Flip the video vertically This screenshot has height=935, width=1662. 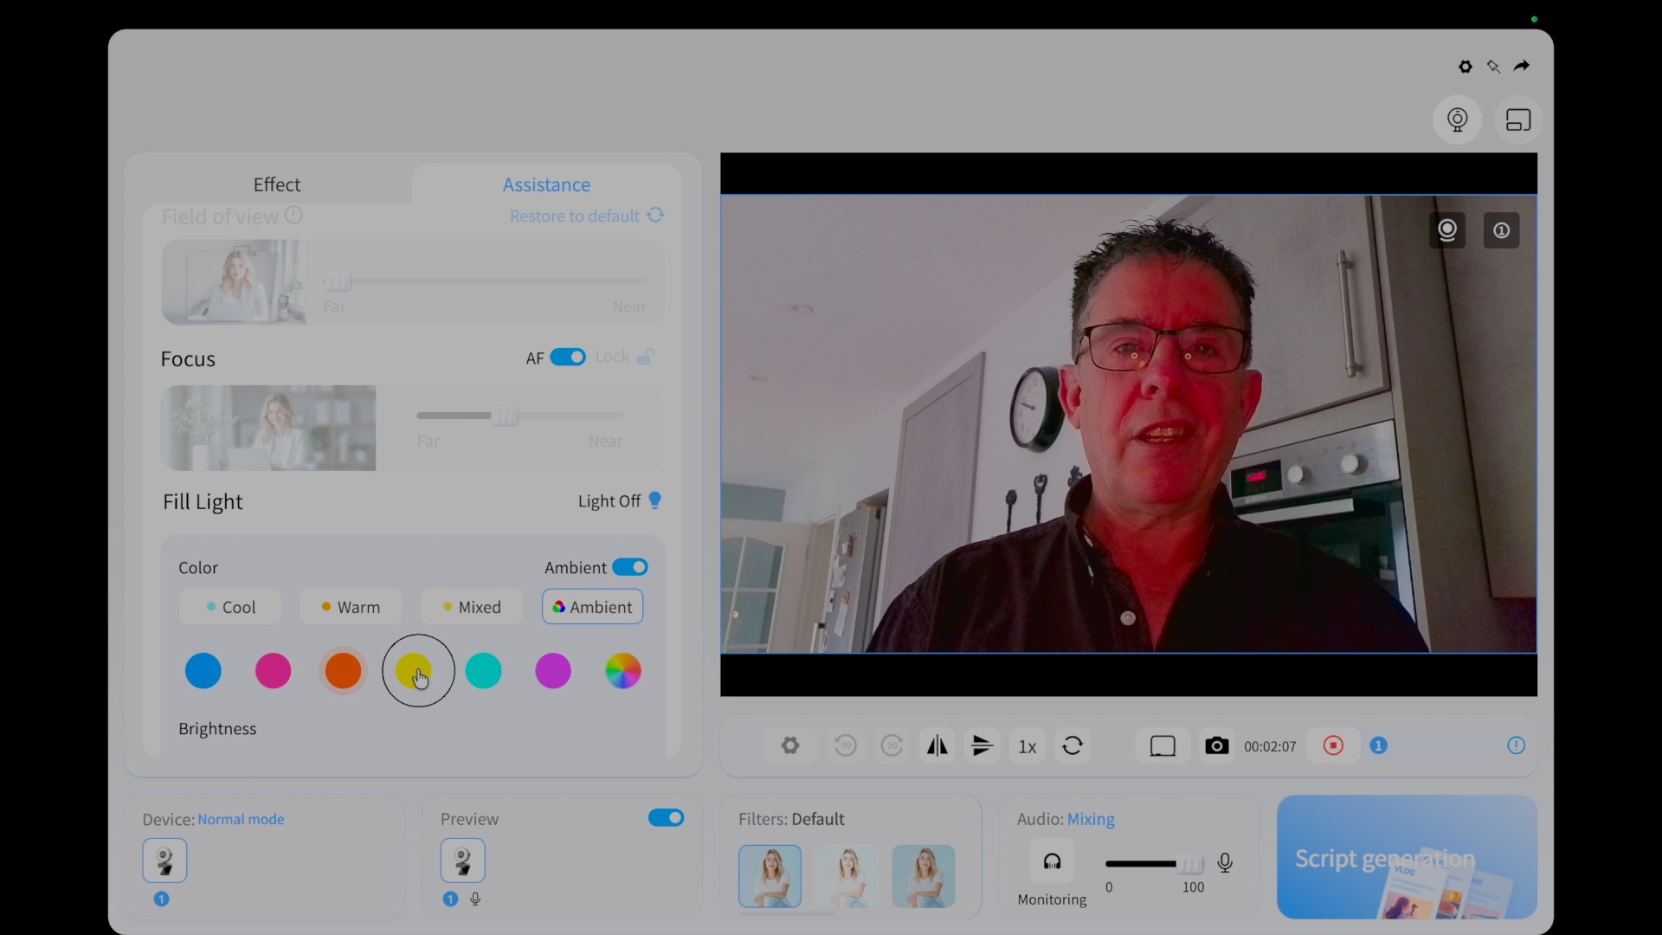pyautogui.click(x=982, y=745)
